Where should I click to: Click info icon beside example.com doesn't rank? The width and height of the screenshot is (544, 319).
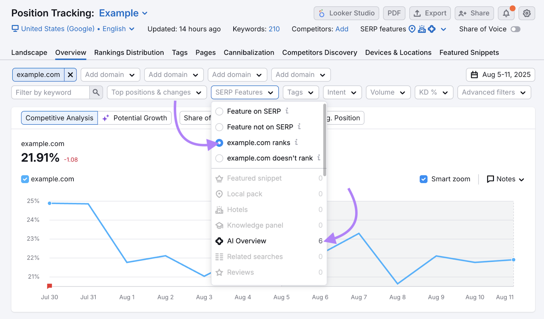[x=319, y=158]
